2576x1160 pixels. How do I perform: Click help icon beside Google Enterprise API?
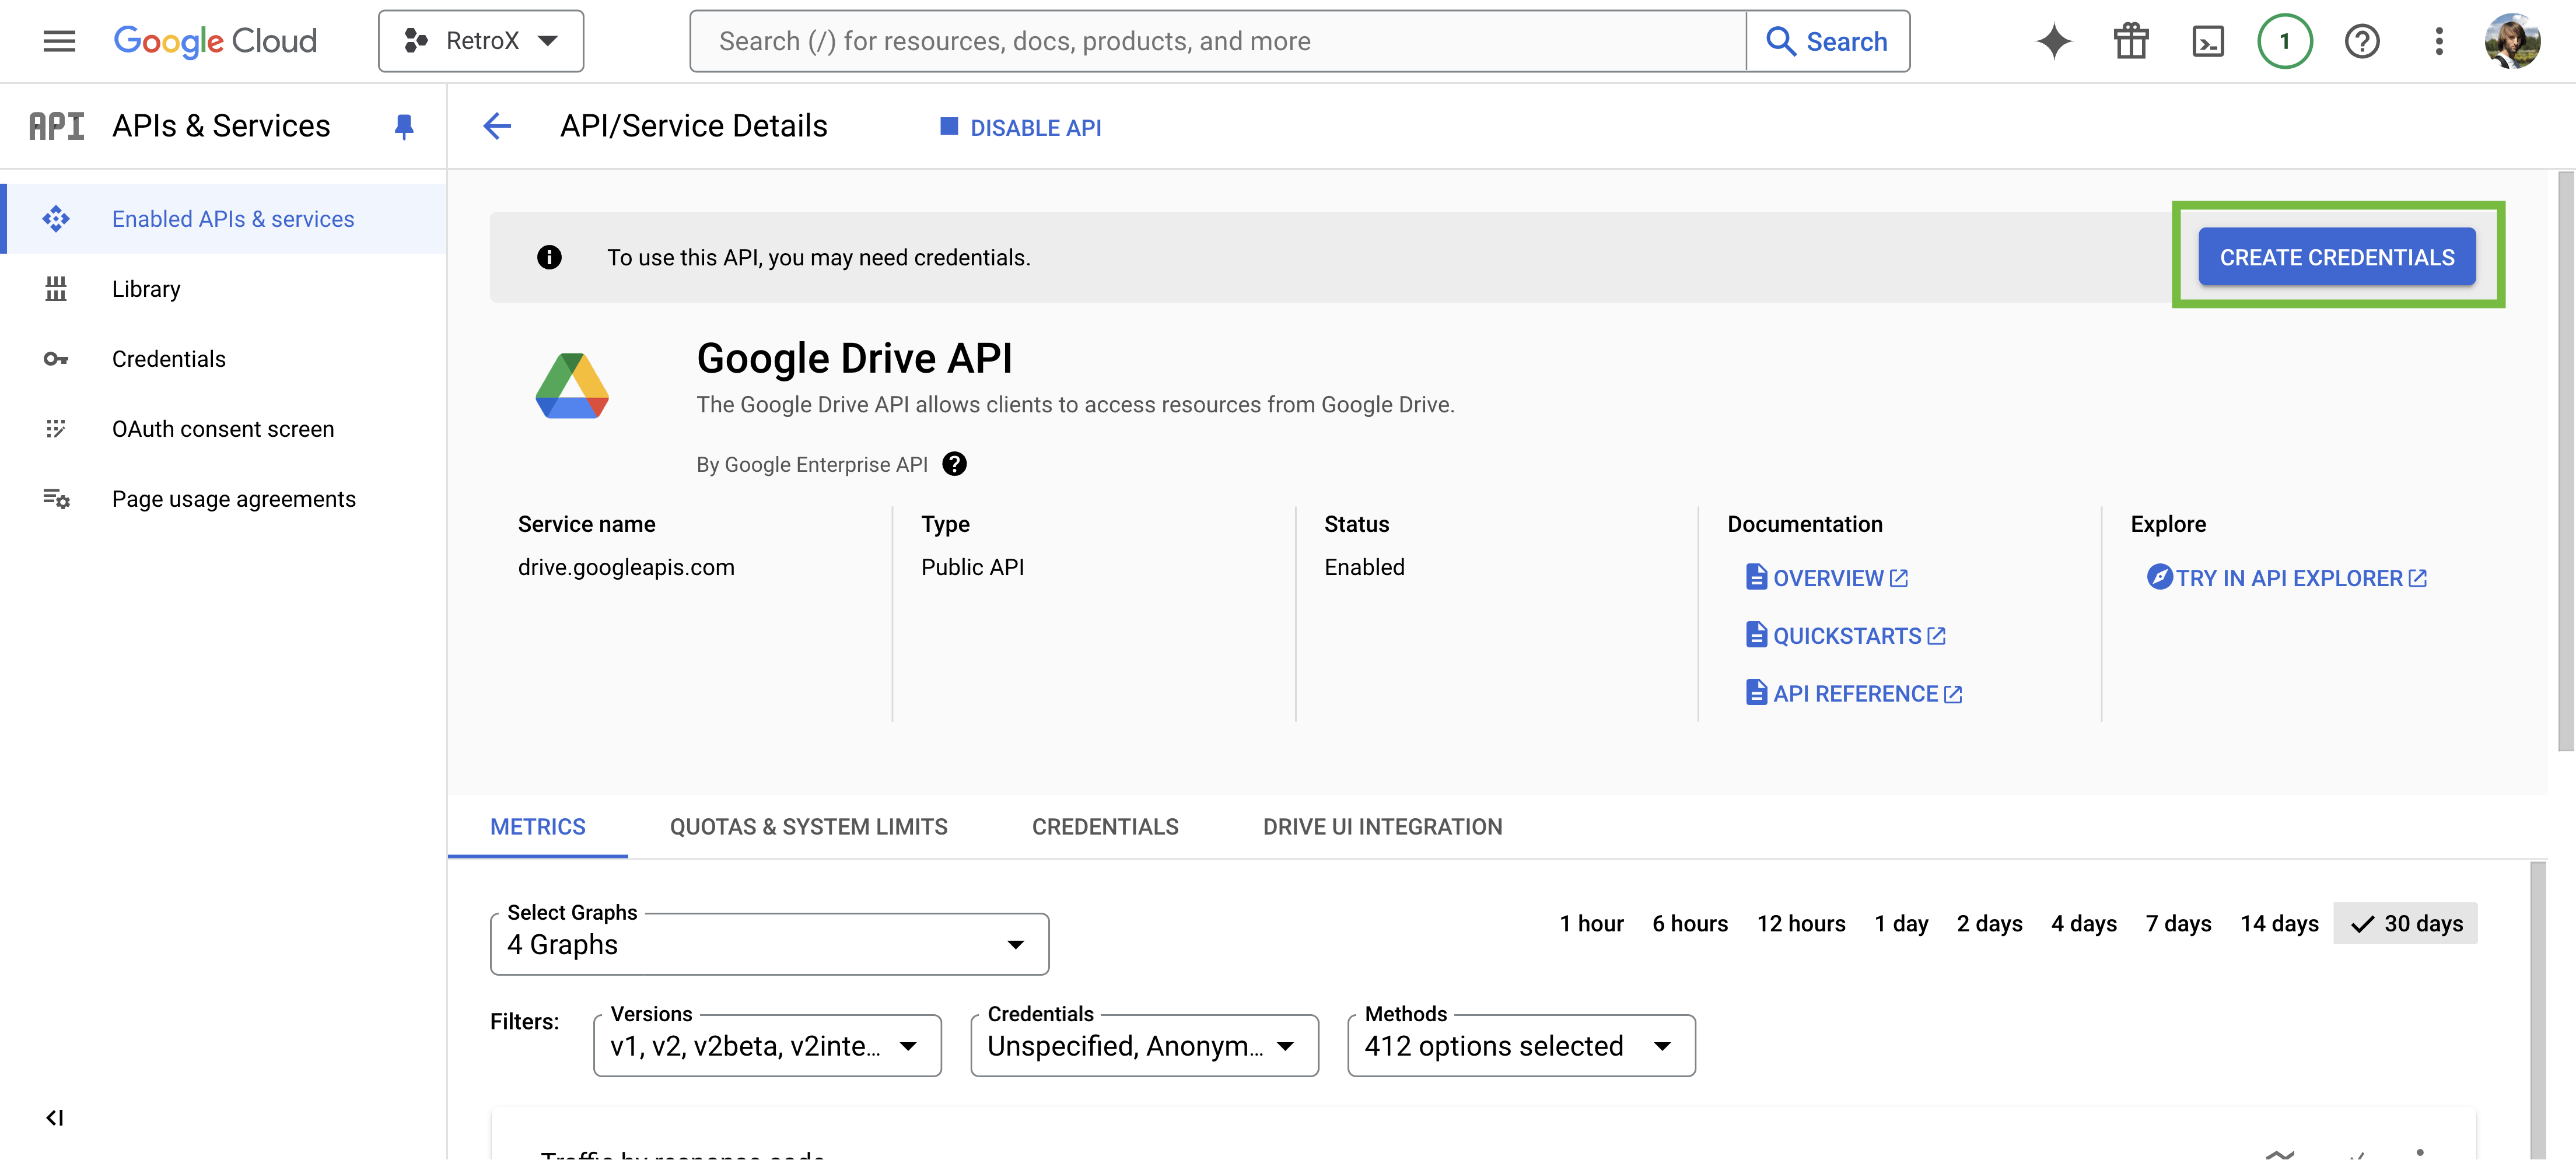coord(955,464)
